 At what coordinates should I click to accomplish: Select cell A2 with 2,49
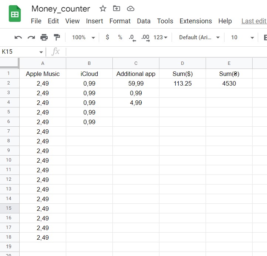pos(43,83)
